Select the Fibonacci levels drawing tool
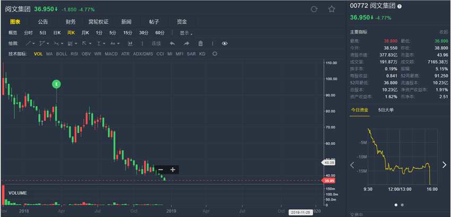The height and width of the screenshot is (217, 451). [x=70, y=44]
